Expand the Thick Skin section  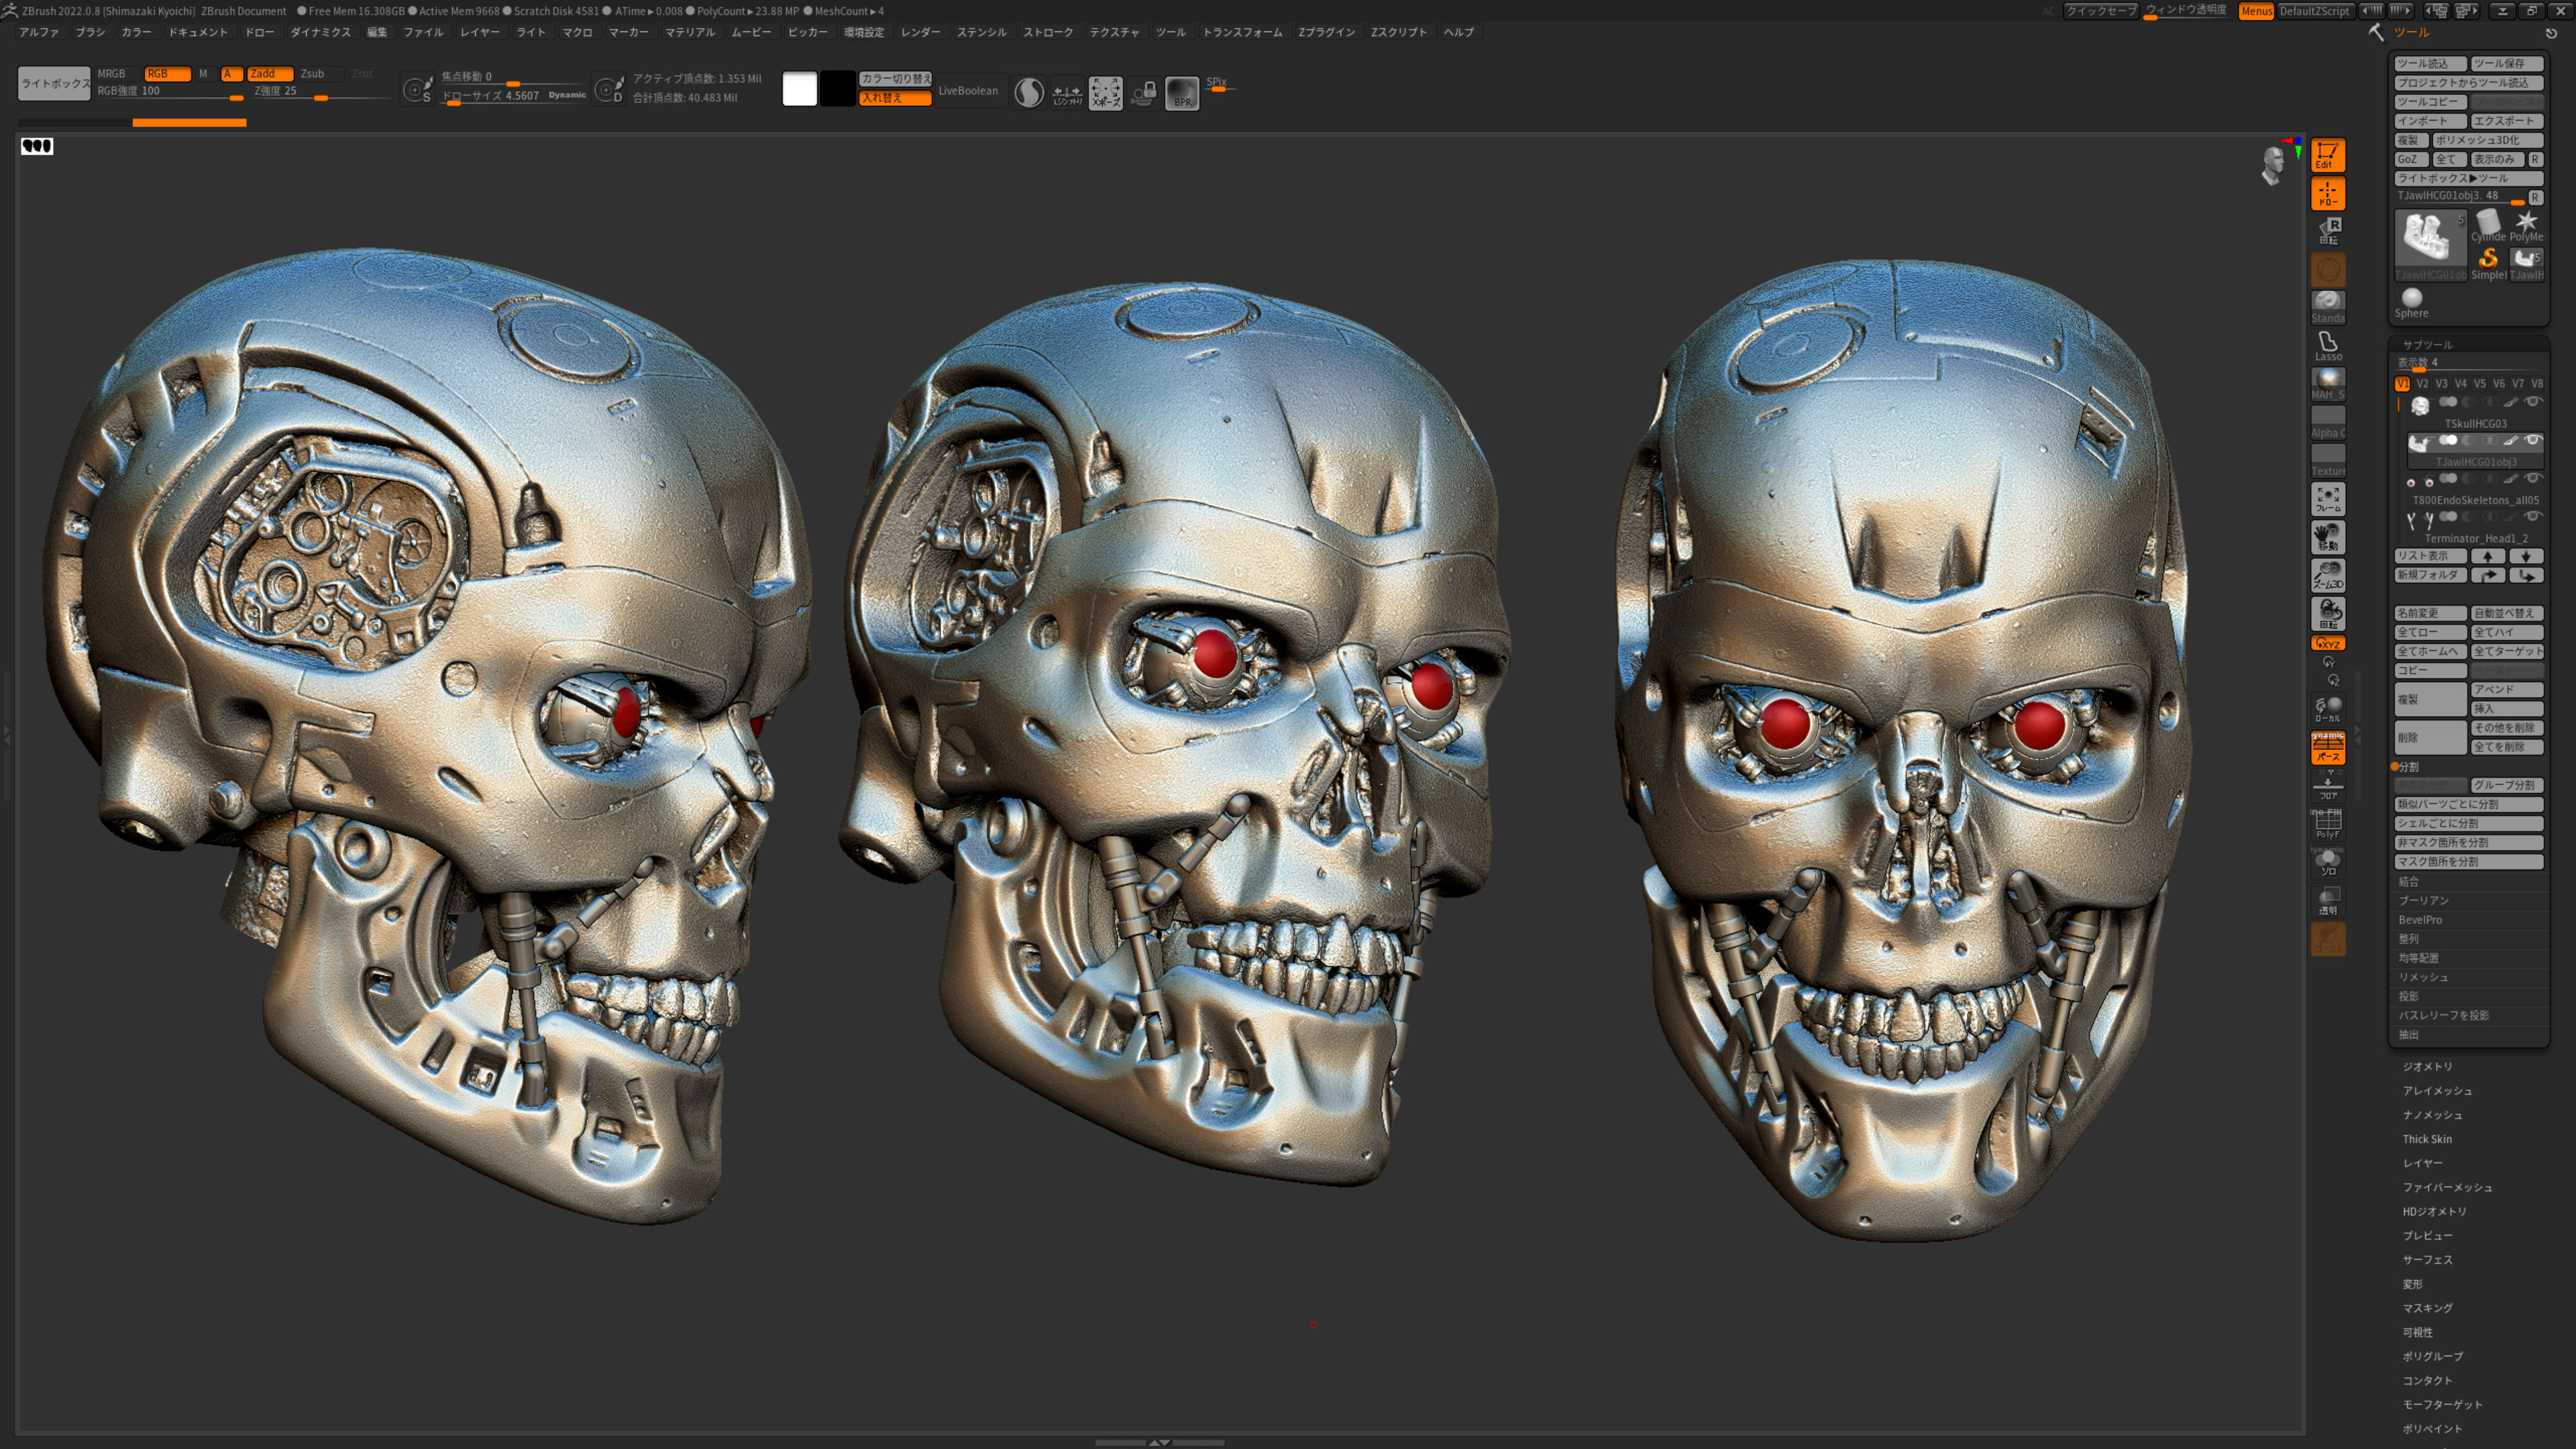pyautogui.click(x=2427, y=1139)
